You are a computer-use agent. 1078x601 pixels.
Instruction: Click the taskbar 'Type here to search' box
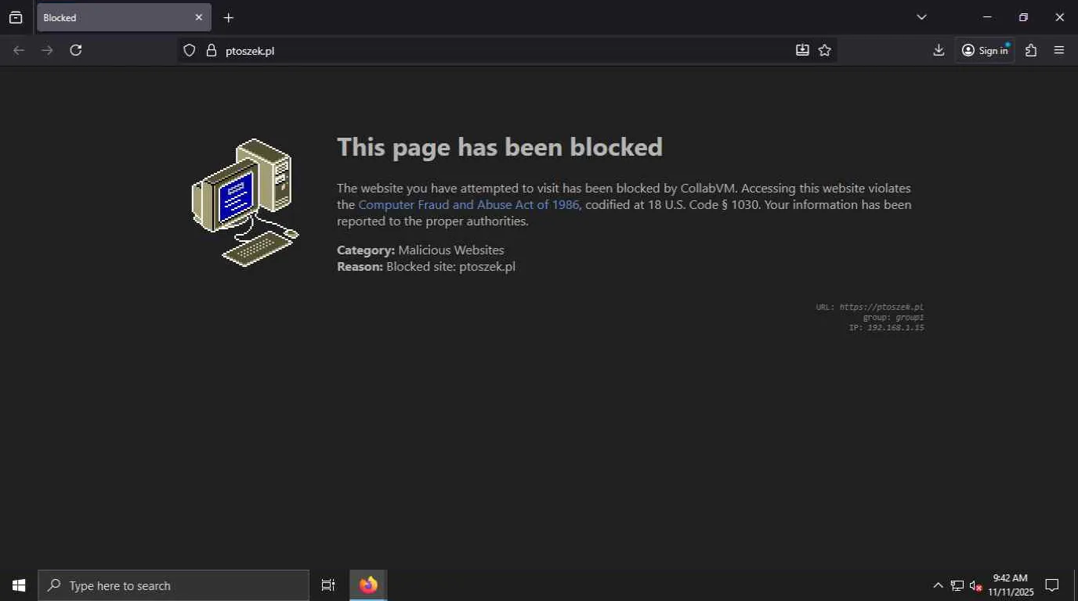tap(174, 585)
